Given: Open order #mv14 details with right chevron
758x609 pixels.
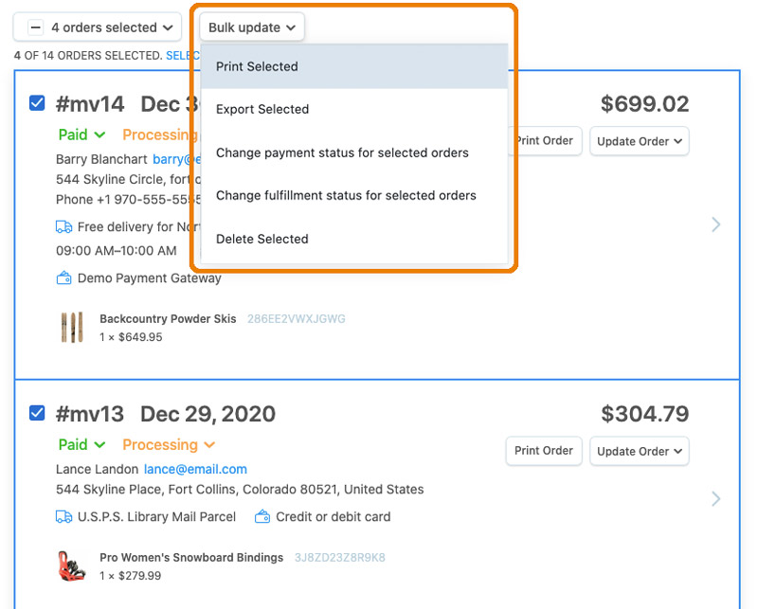Looking at the screenshot, I should [716, 224].
